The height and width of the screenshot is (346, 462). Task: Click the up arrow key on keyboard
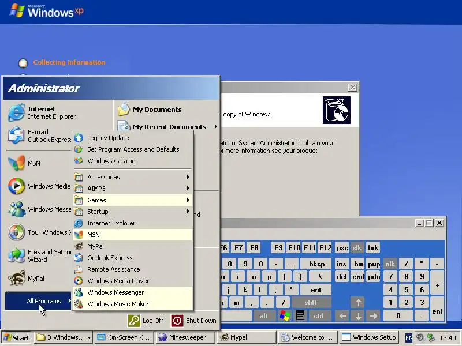(x=358, y=302)
